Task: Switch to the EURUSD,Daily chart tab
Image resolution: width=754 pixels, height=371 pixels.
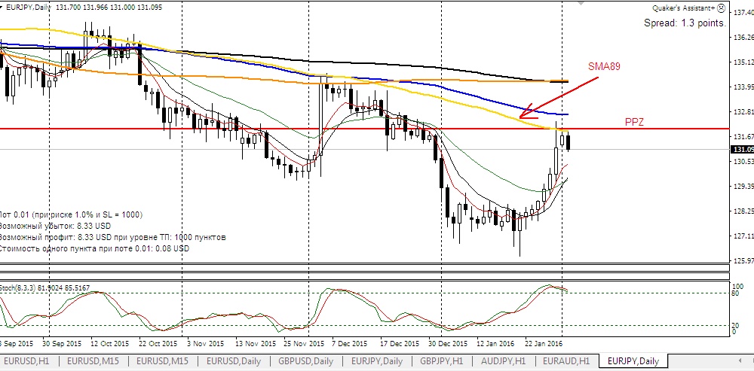Action: pyautogui.click(x=233, y=361)
